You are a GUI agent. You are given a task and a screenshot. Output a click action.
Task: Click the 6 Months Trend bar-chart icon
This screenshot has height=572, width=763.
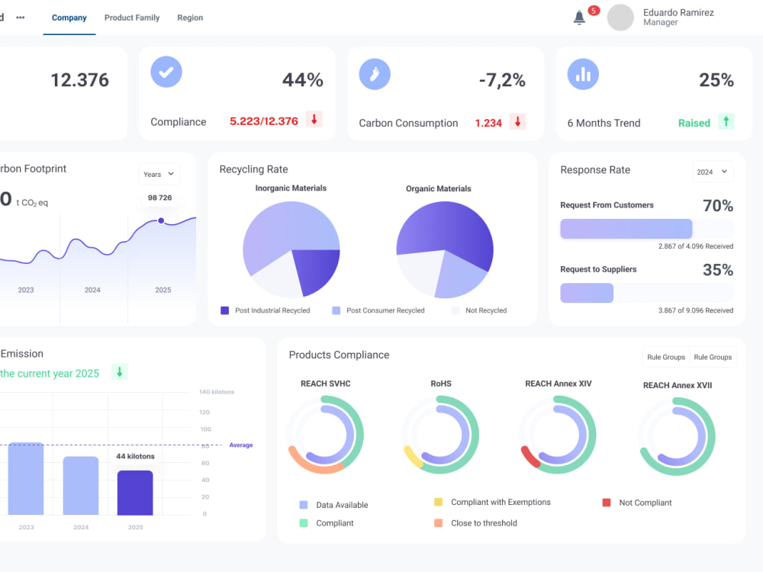583,74
